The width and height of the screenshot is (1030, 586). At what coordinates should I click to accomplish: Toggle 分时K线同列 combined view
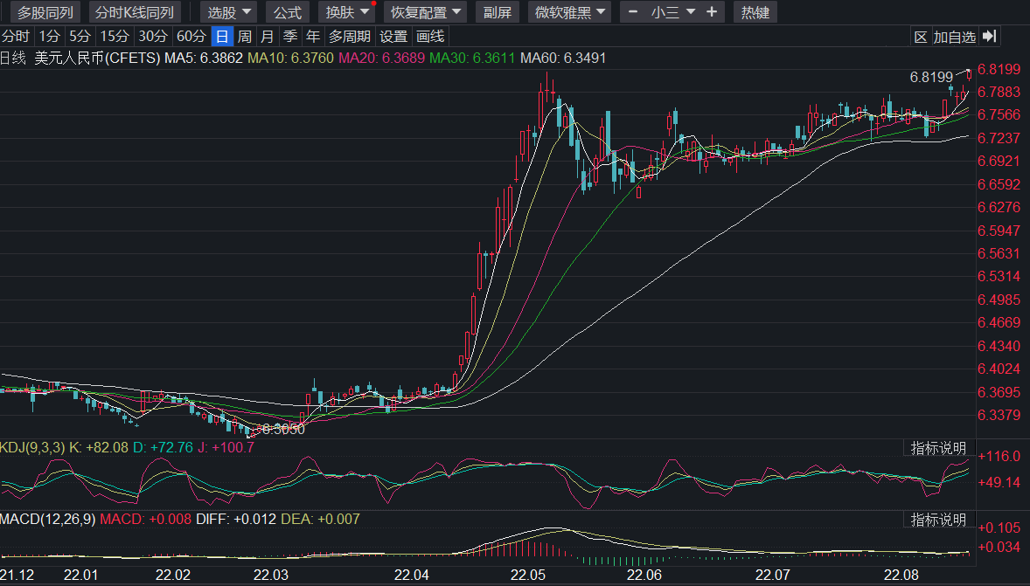[135, 12]
